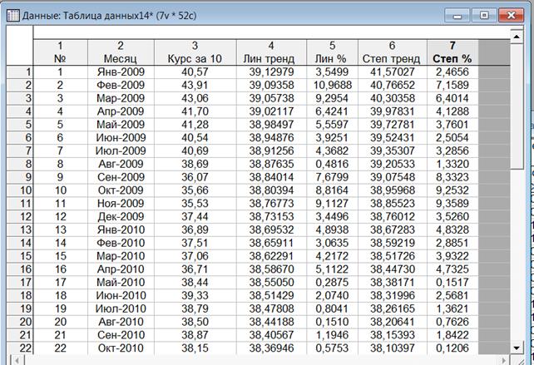Click the cell Апр-2009

tap(121, 111)
